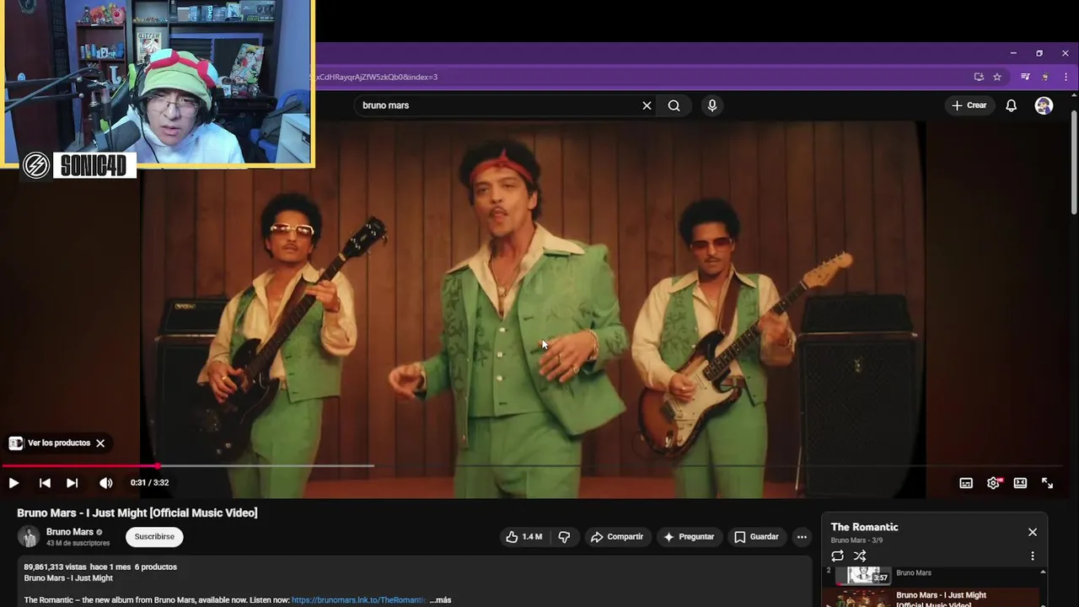The height and width of the screenshot is (607, 1079).
Task: Click the 89,861,313 vistas text
Action: (55, 567)
